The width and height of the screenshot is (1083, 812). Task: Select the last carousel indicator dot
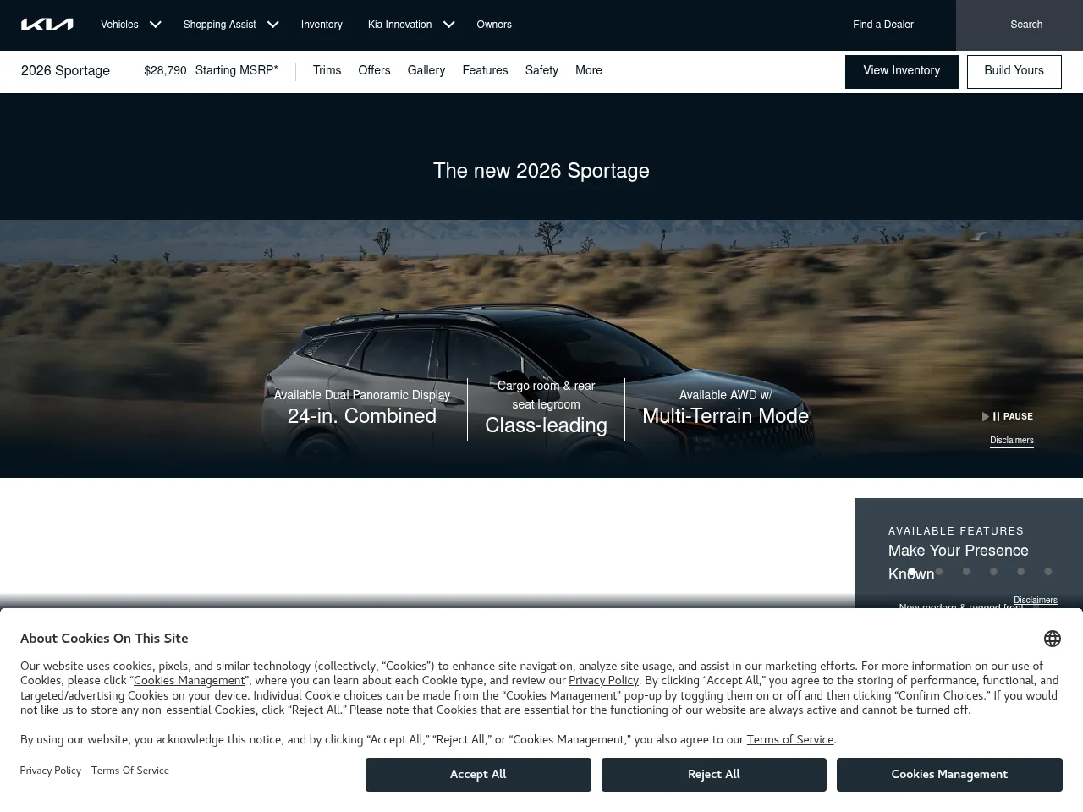1048,572
